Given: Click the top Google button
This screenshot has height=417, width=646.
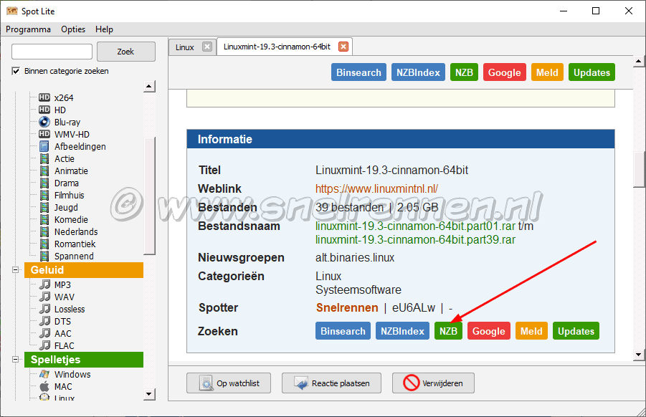Looking at the screenshot, I should click(504, 72).
